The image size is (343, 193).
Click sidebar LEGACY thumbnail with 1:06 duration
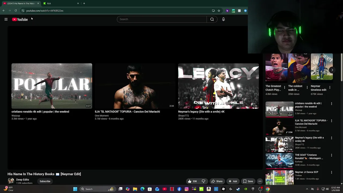pyautogui.click(x=279, y=144)
